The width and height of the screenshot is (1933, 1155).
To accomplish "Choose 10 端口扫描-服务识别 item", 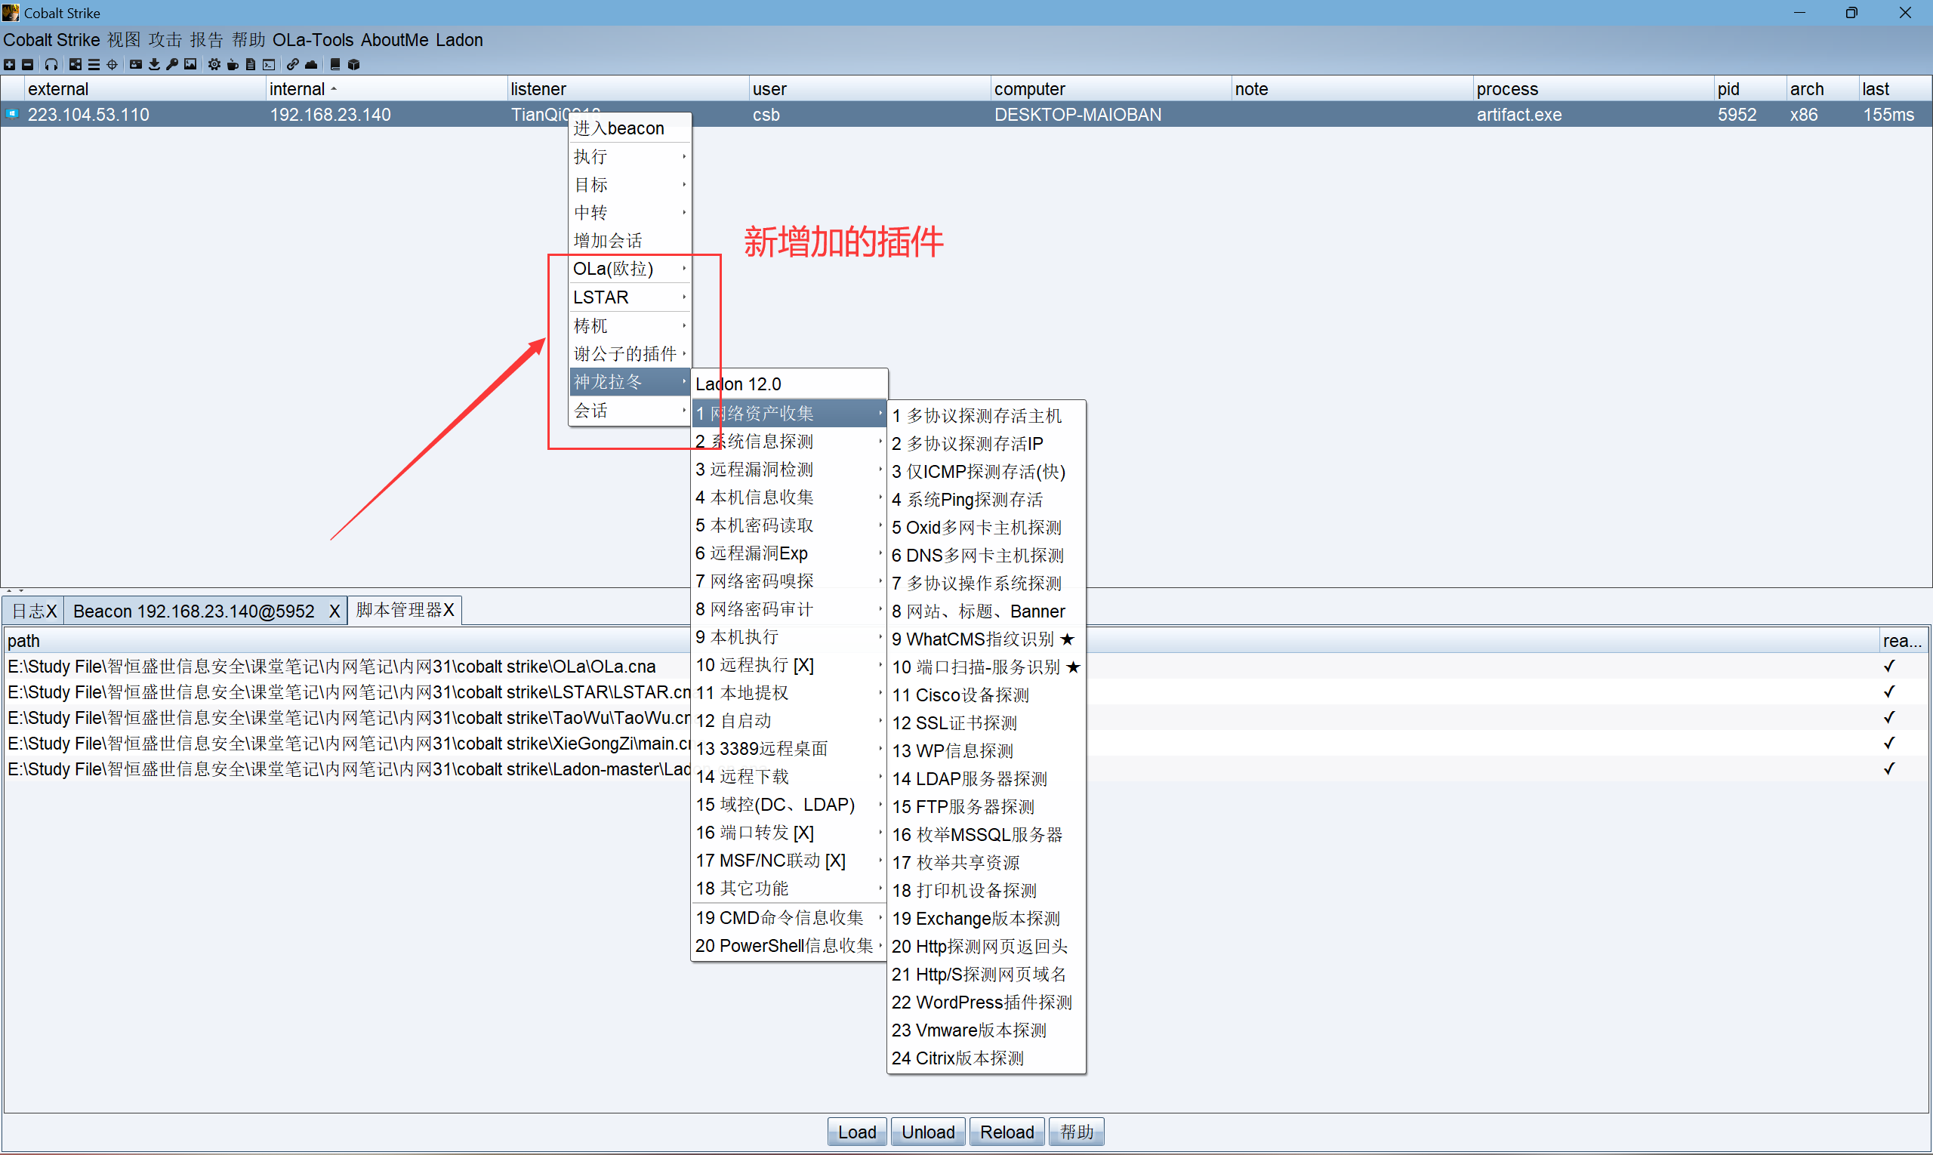I will pos(985,667).
